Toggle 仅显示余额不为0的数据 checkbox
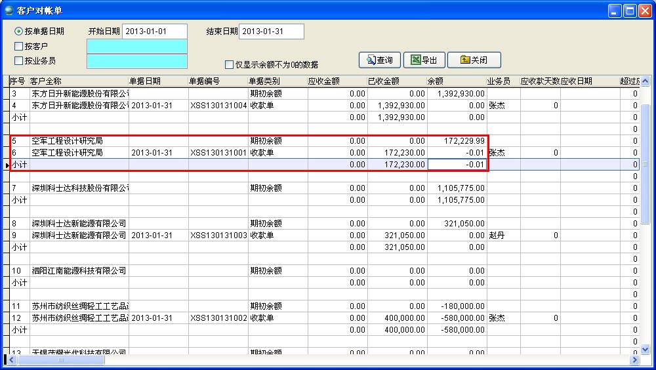Image resolution: width=656 pixels, height=370 pixels. click(x=229, y=65)
